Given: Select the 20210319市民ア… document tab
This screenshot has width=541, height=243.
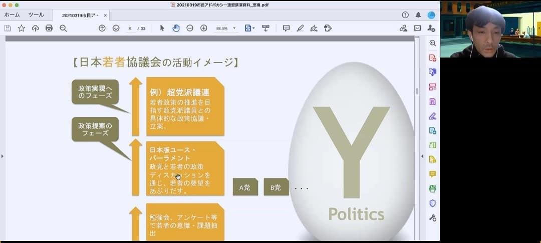Looking at the screenshot, I should [x=81, y=15].
